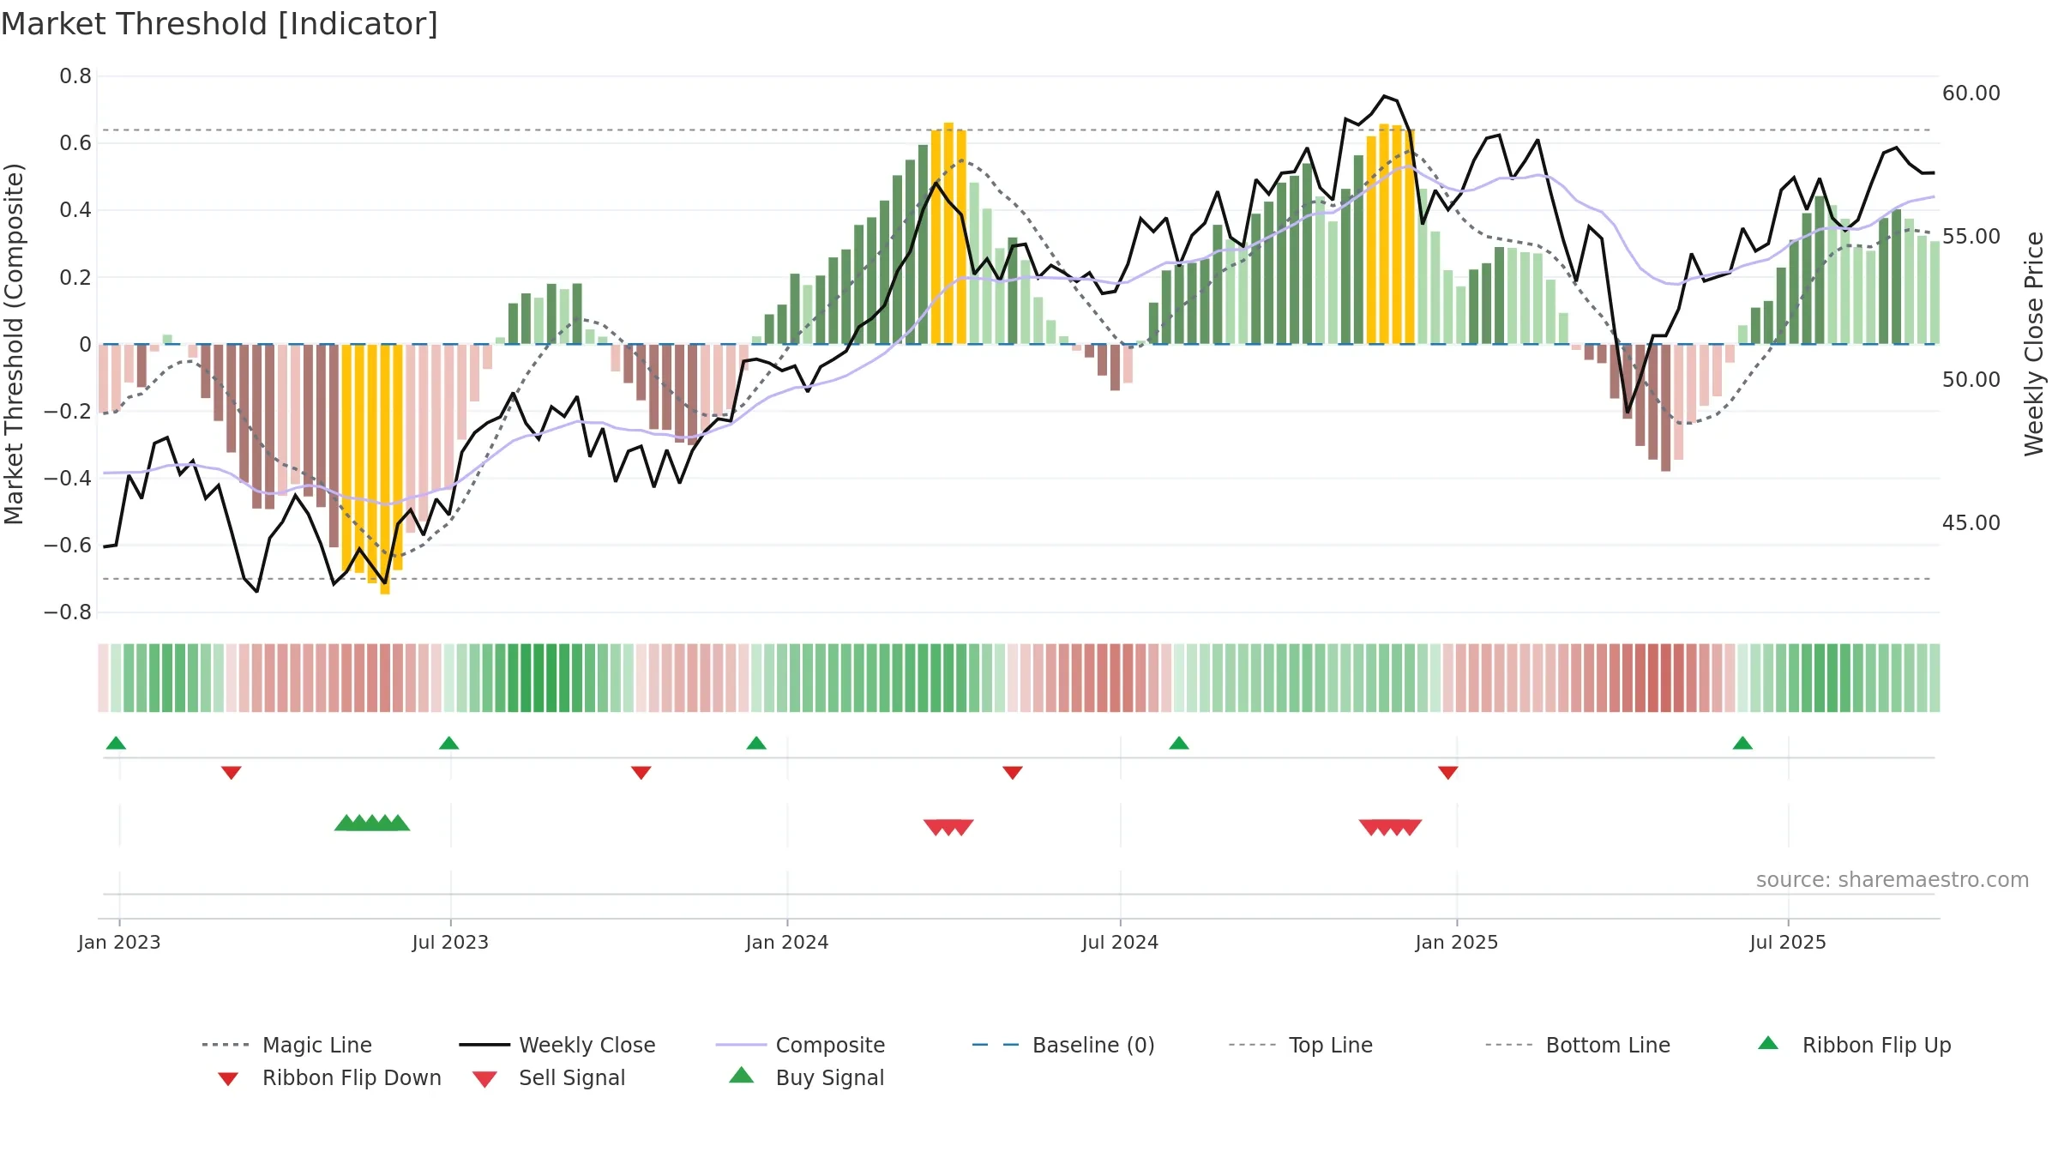Viewport: 2058px width, 1158px height.
Task: Click the −0.8 left axis tick label
Action: [68, 612]
